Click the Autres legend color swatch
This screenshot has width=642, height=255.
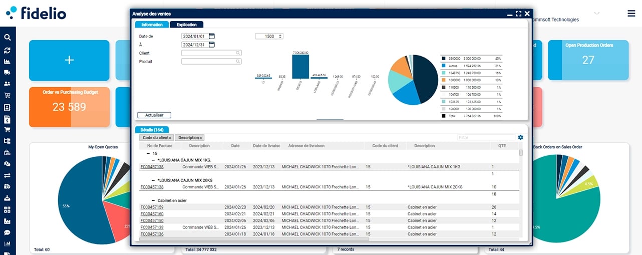point(444,66)
